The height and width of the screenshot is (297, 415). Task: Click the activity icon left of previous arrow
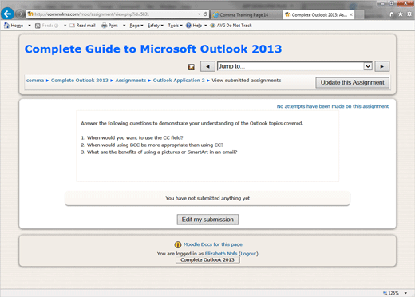pos(192,67)
